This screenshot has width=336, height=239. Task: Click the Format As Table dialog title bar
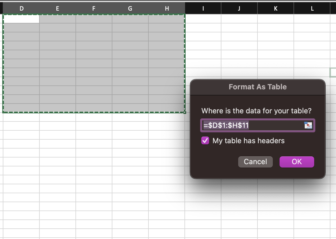click(x=257, y=87)
